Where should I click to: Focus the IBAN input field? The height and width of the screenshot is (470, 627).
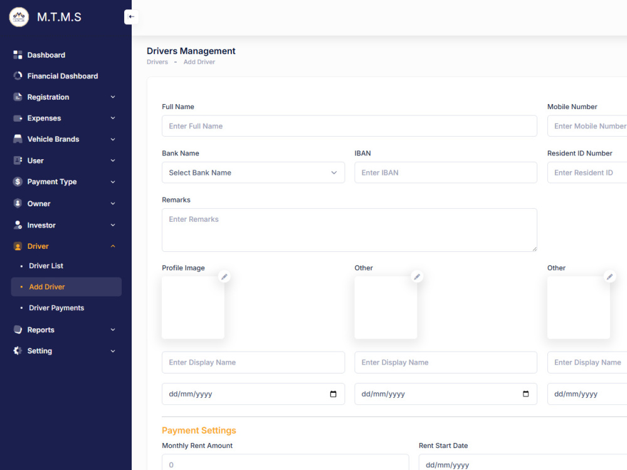coord(445,173)
